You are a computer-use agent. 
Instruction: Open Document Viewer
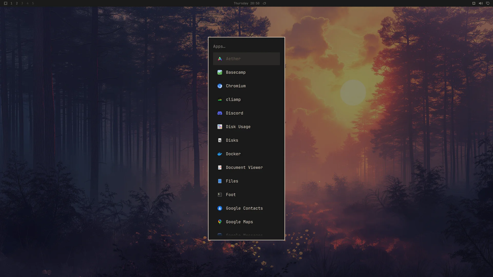click(x=246, y=167)
